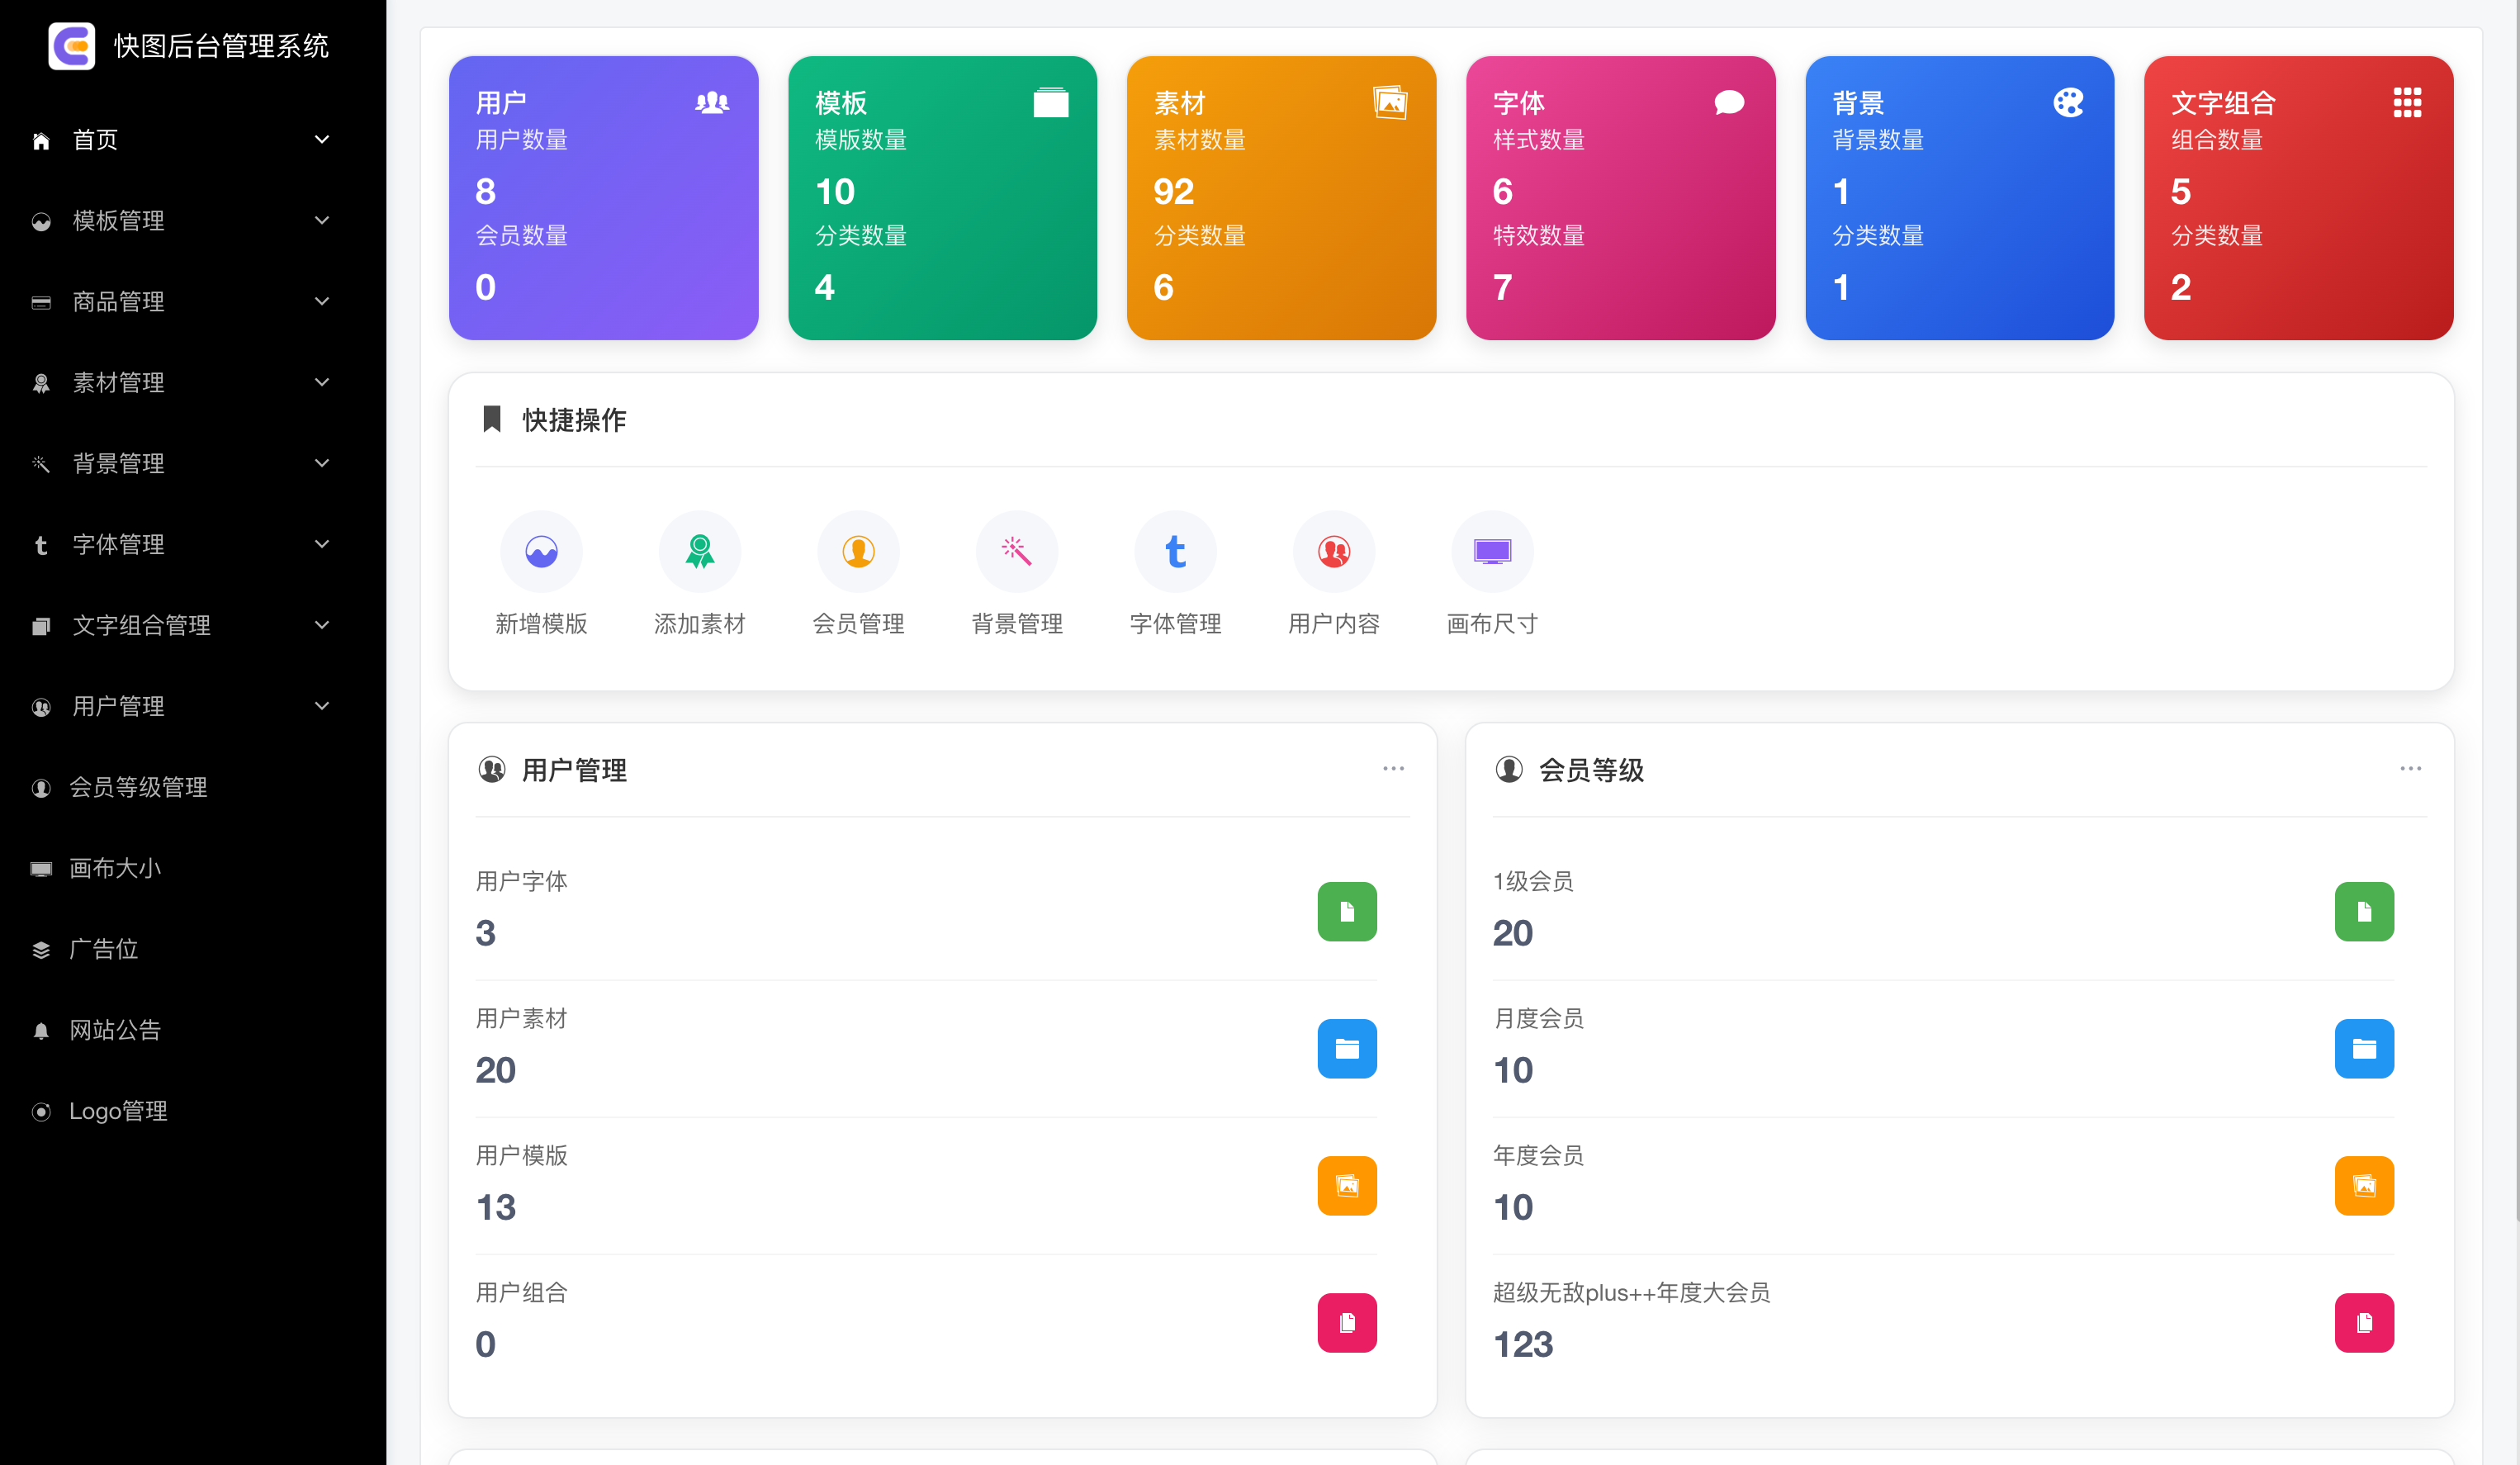Open the 用户管理 panel more options
This screenshot has width=2520, height=1465.
click(x=1394, y=768)
